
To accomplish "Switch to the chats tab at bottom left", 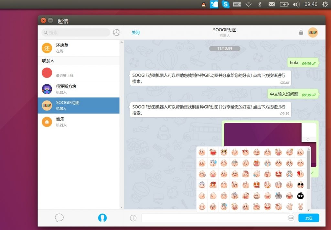I will 59,218.
